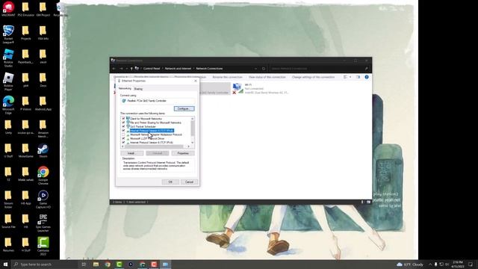Viewport: 478px width, 269px height.
Task: Click Cancel in Ethernet Properties
Action: point(189,182)
